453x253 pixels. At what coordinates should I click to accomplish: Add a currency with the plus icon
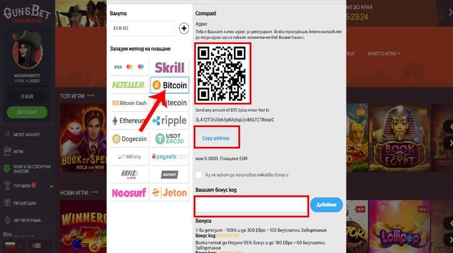point(184,28)
